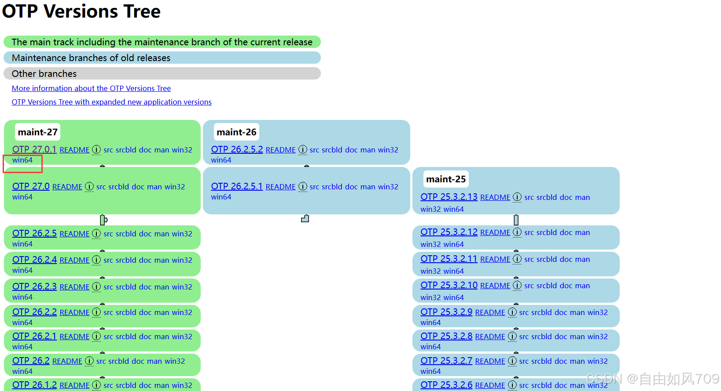Click branch connector icon below OTP 26.2.5.1
721x391 pixels.
[x=305, y=218]
